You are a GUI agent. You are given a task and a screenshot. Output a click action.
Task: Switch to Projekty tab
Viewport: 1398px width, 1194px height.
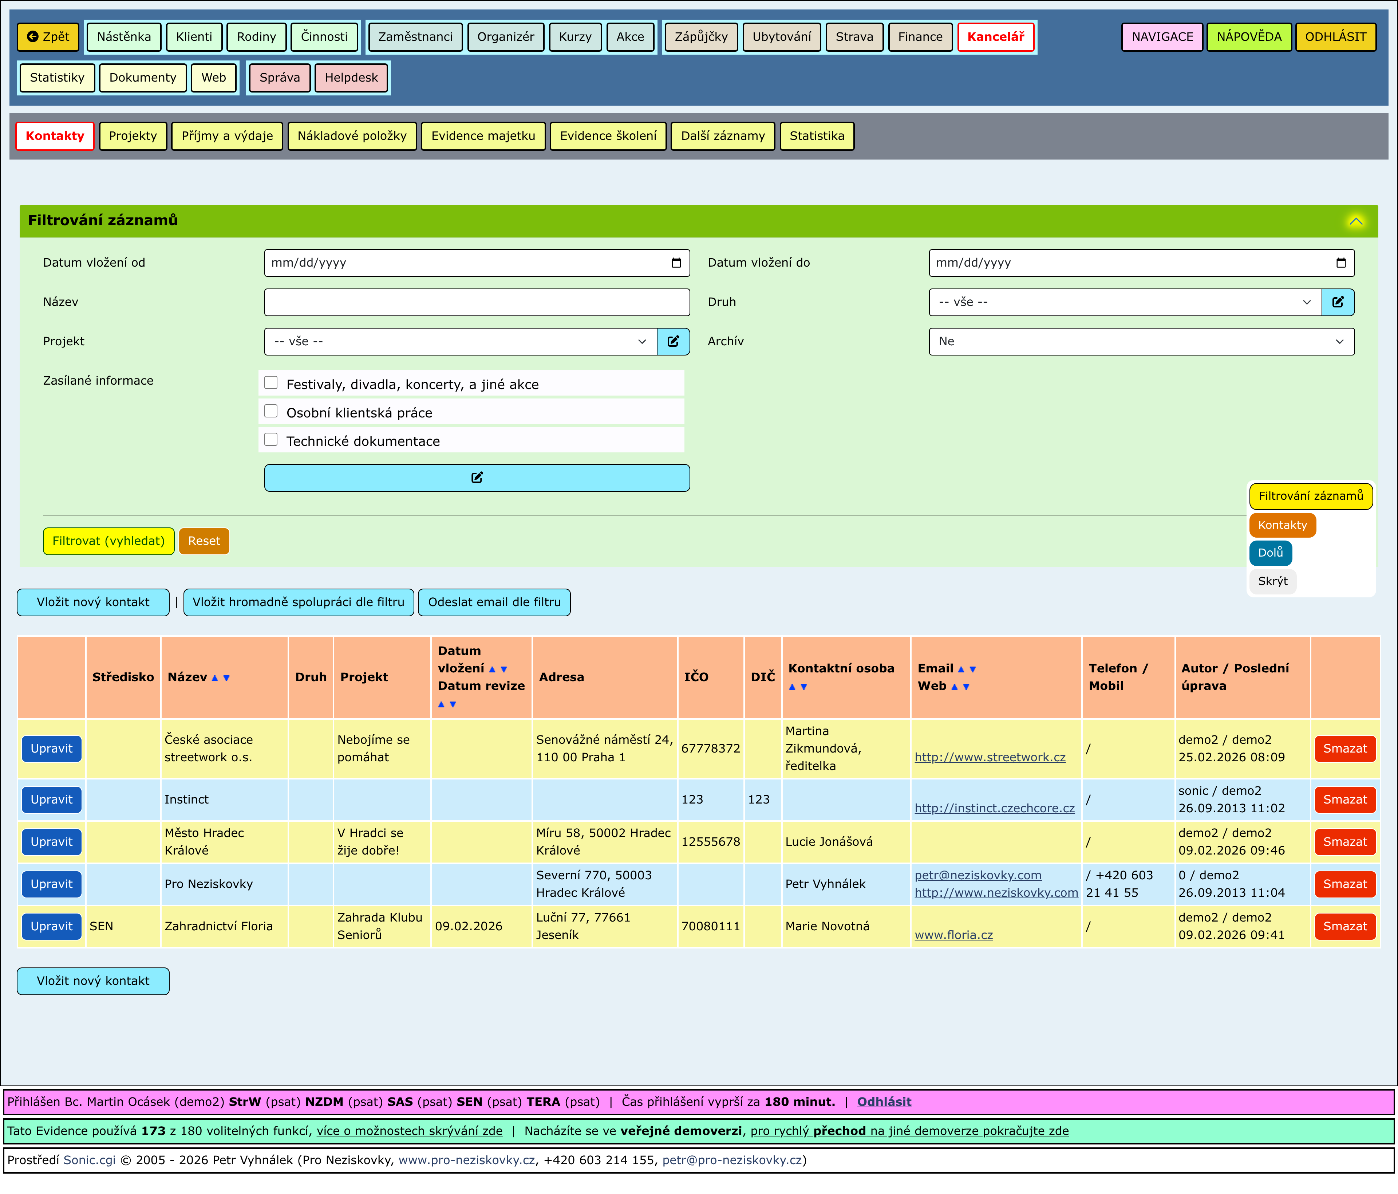[133, 136]
